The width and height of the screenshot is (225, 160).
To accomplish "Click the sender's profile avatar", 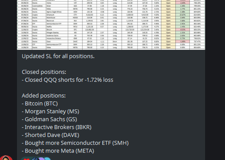I will (x=5, y=158).
